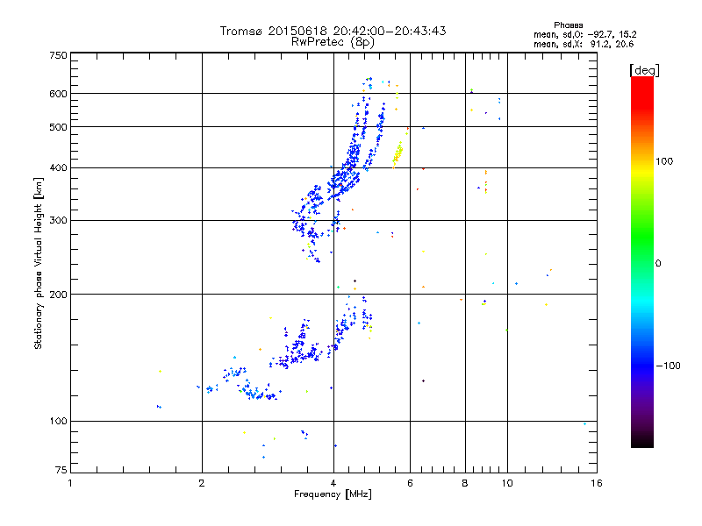This screenshot has height=526, width=702.
Task: Click the yellow-green point cluster near 5.7 MHz
Action: point(398,155)
